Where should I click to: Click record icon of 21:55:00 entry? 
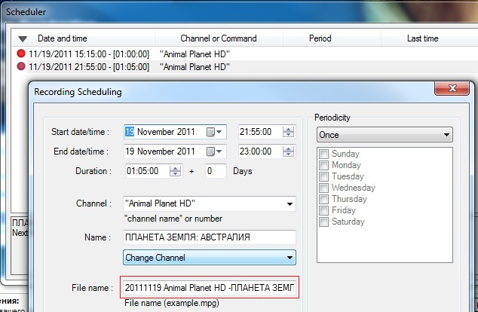(21, 67)
